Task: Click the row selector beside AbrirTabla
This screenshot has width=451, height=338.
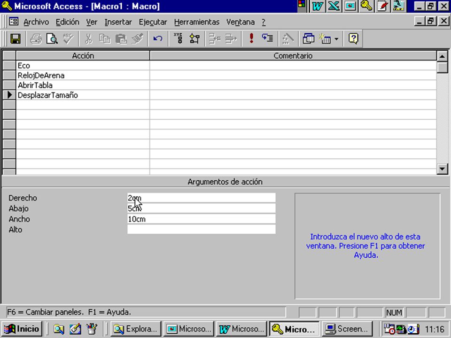Action: (9, 85)
